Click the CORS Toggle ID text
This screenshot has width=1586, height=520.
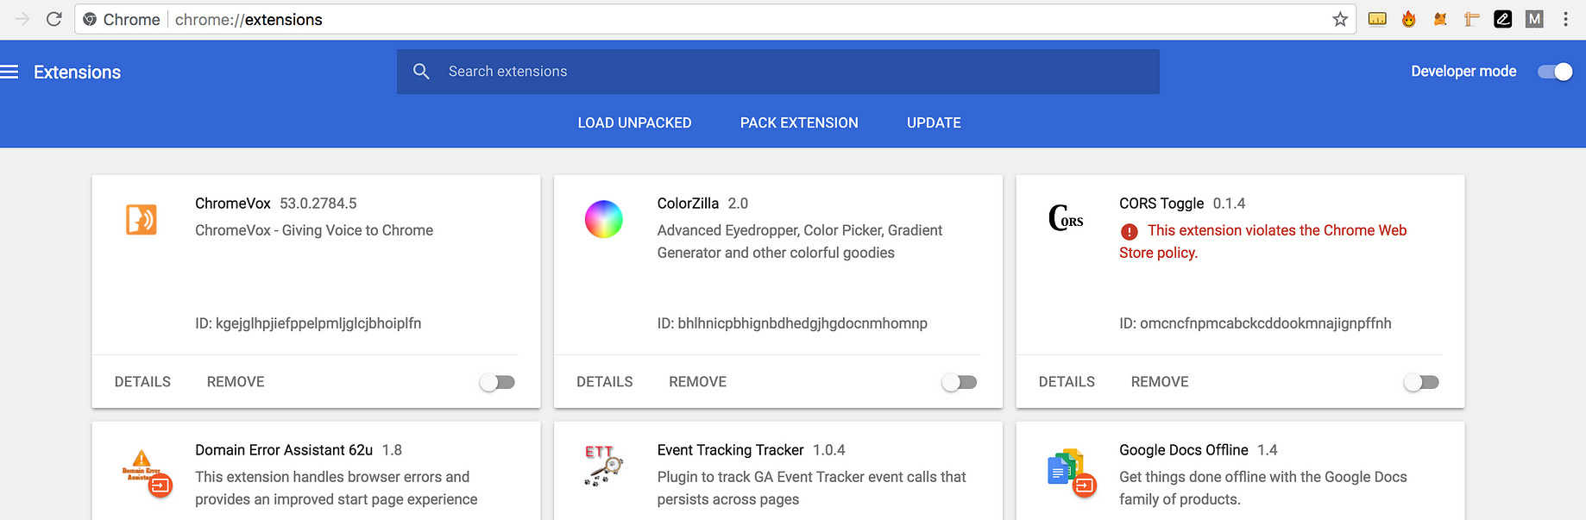(x=1256, y=323)
